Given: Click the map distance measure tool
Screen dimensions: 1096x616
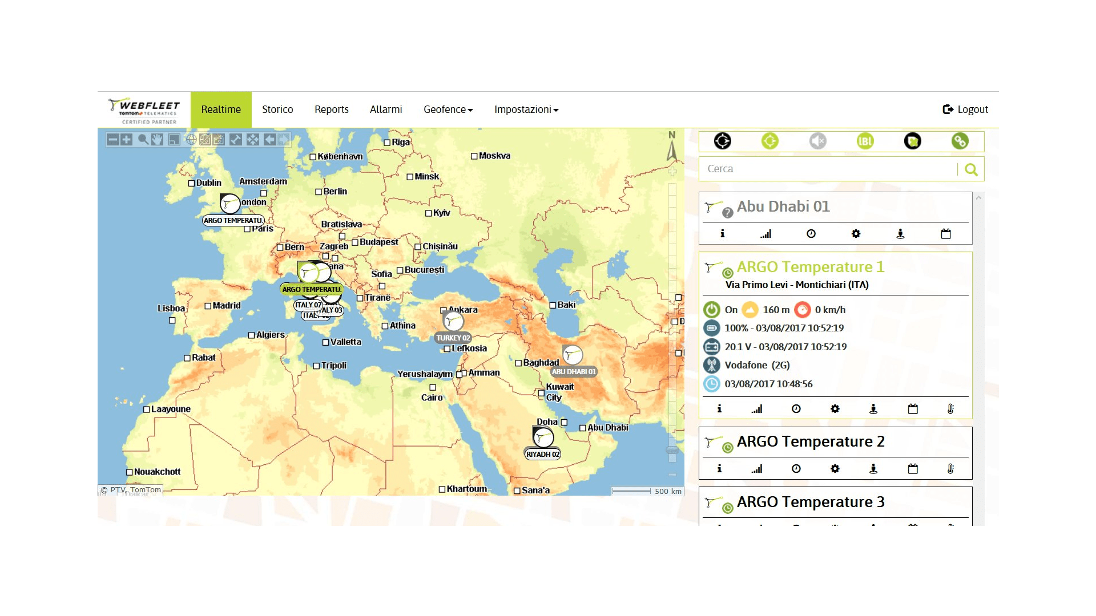Looking at the screenshot, I should [x=236, y=140].
